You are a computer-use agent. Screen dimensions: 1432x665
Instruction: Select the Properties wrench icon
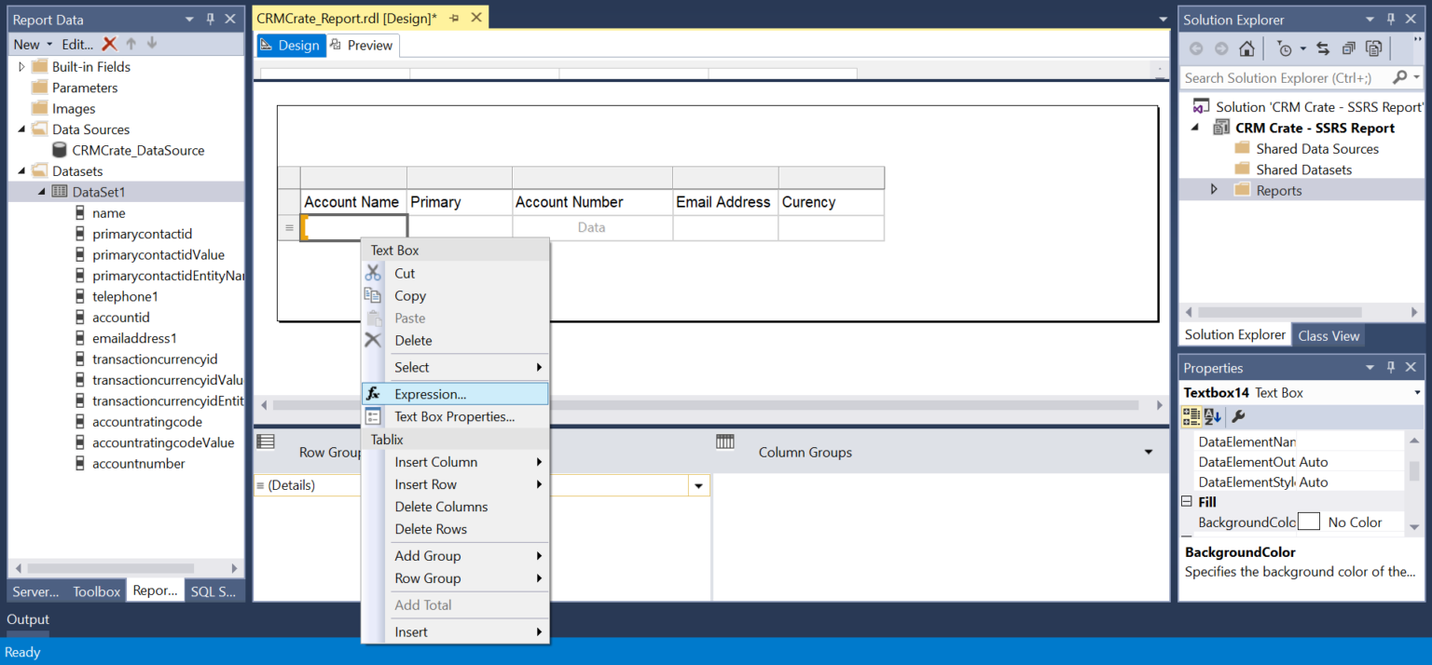(x=1238, y=416)
